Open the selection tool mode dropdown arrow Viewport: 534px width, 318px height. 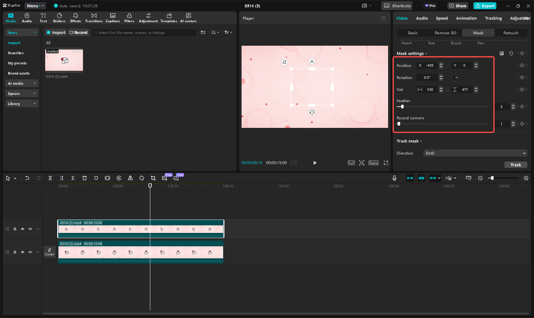pyautogui.click(x=15, y=178)
